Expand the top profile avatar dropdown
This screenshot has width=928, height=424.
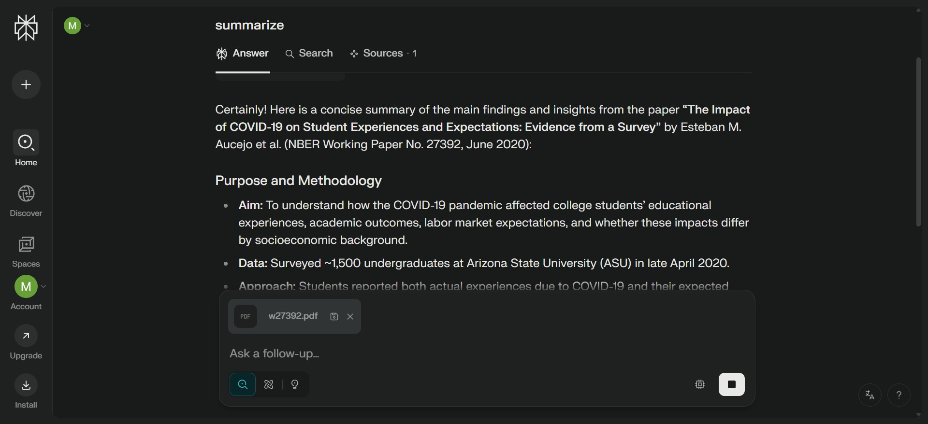87,26
